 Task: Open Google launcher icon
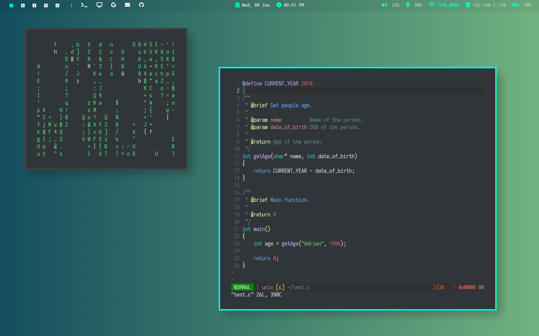[x=113, y=5]
